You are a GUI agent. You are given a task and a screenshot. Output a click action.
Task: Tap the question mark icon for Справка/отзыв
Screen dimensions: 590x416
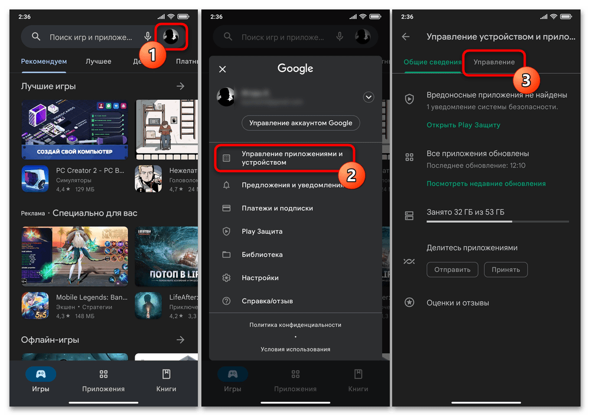[226, 301]
